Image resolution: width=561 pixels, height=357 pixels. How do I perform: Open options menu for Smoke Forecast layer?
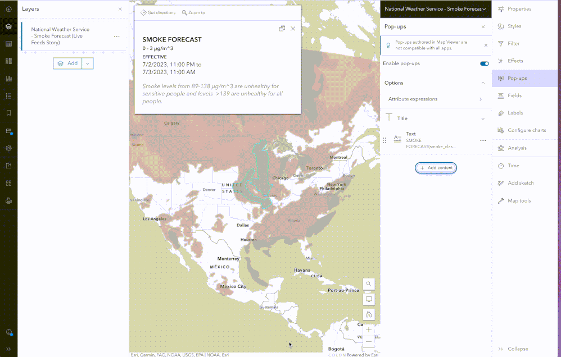pos(116,36)
